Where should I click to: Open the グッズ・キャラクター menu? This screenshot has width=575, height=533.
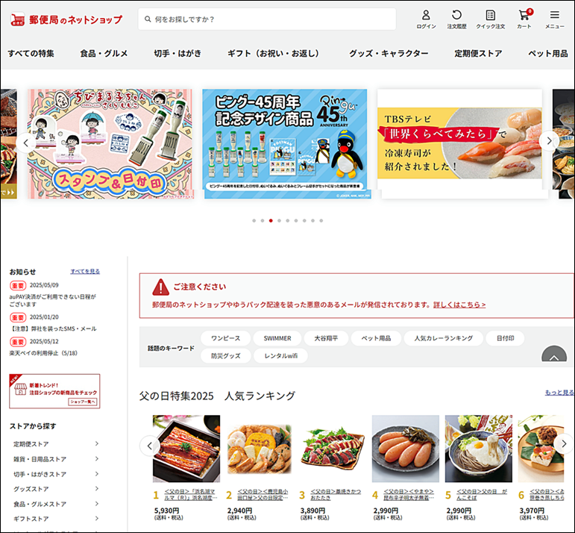click(x=389, y=54)
